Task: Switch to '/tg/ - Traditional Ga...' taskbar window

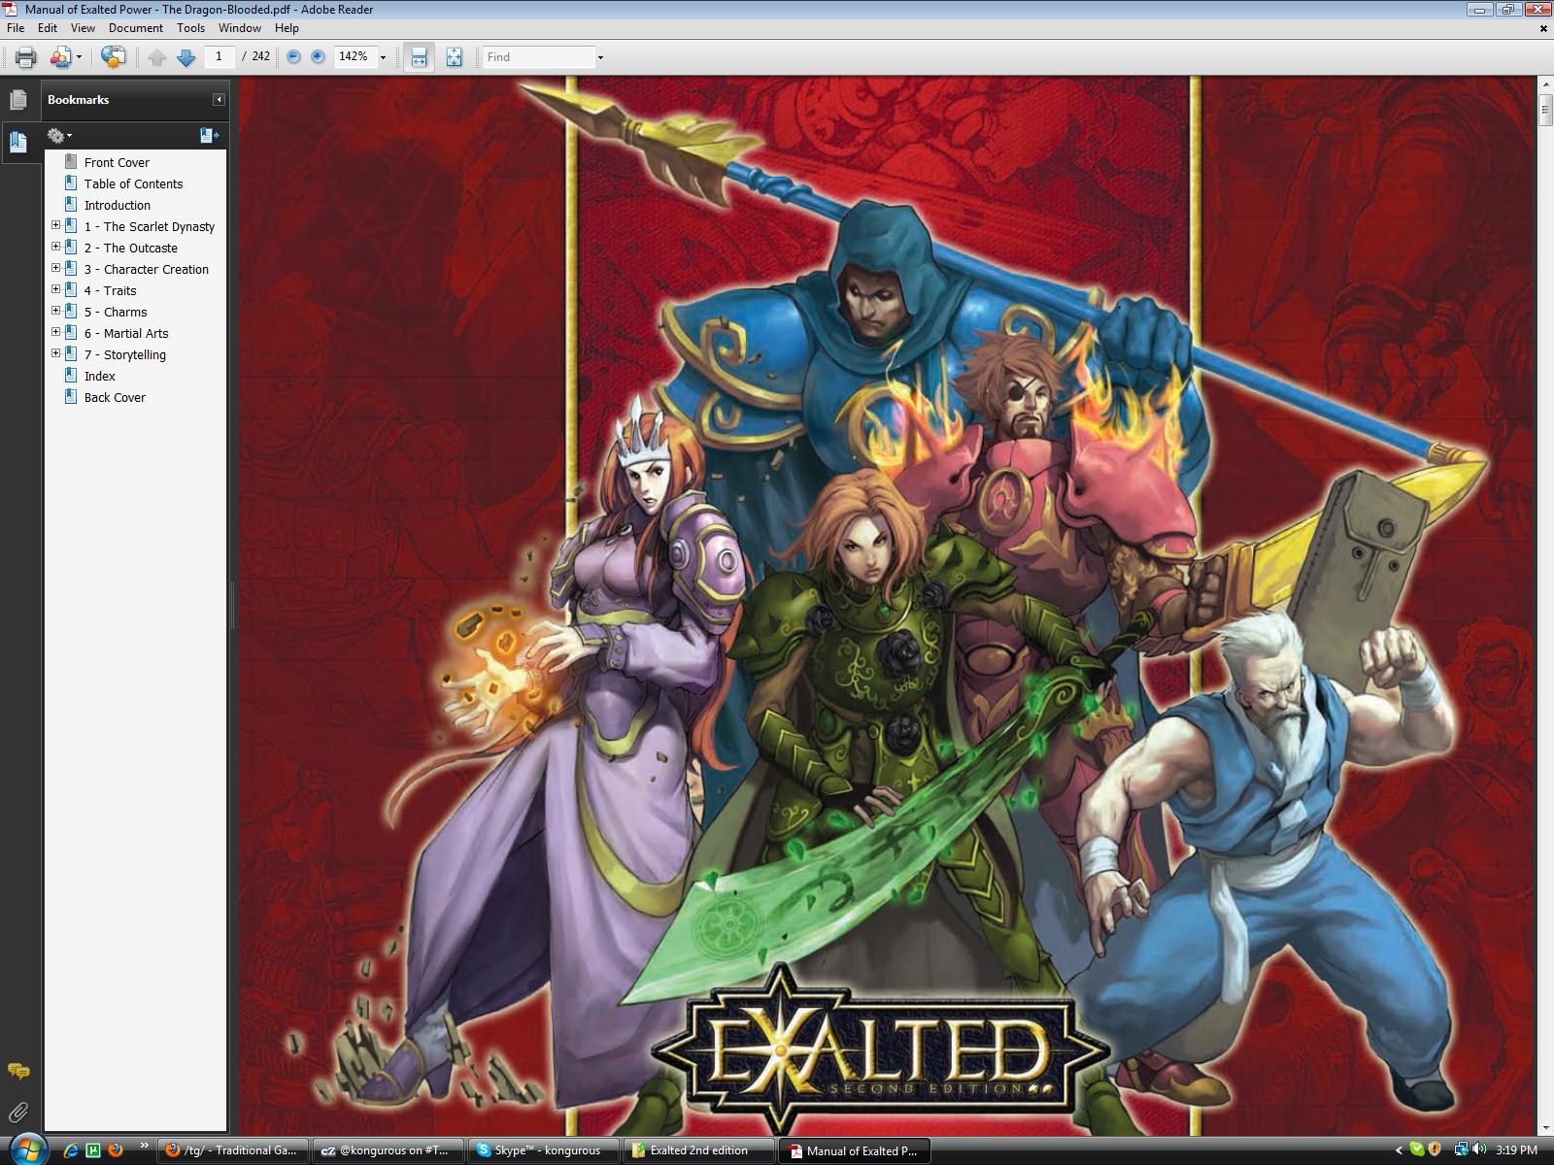Action: click(x=233, y=1150)
